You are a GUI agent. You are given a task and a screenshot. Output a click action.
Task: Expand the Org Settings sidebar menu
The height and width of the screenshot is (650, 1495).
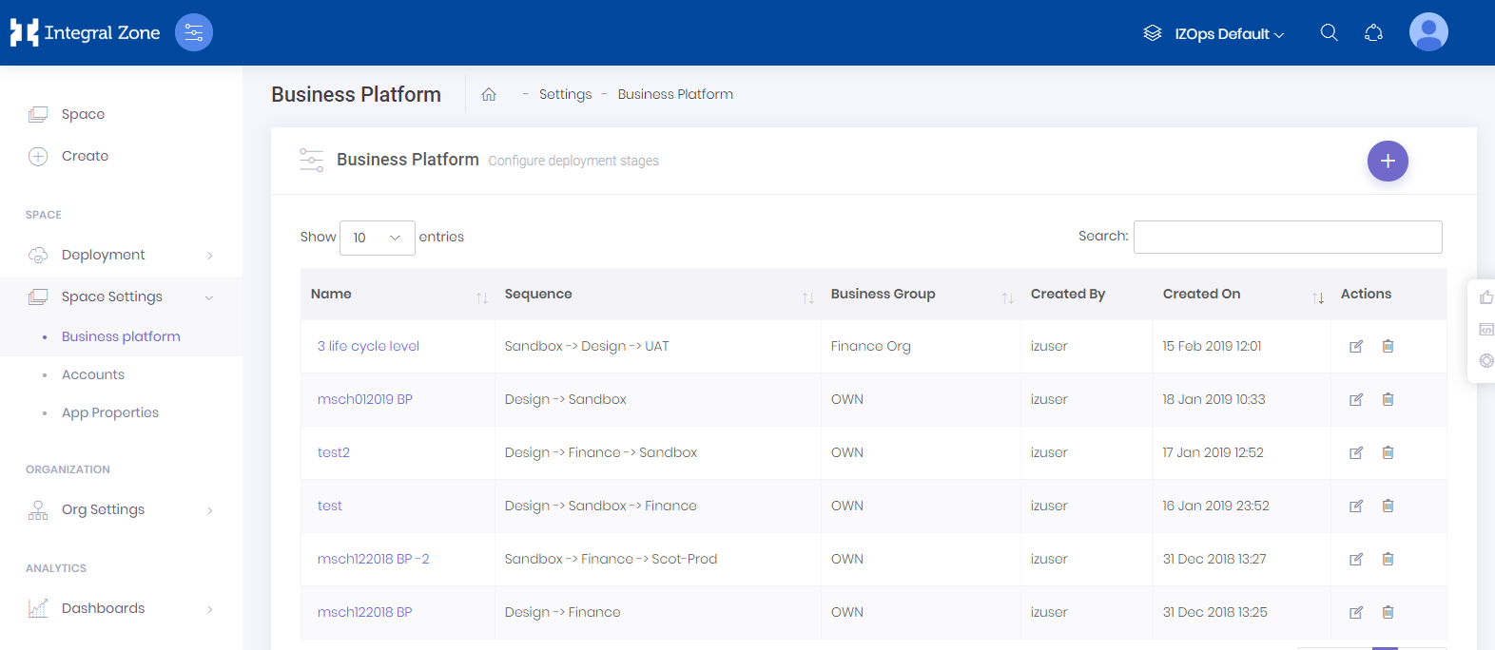tap(121, 509)
